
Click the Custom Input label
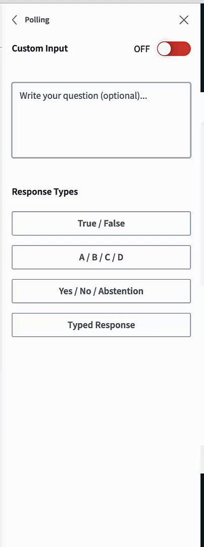pyautogui.click(x=40, y=49)
